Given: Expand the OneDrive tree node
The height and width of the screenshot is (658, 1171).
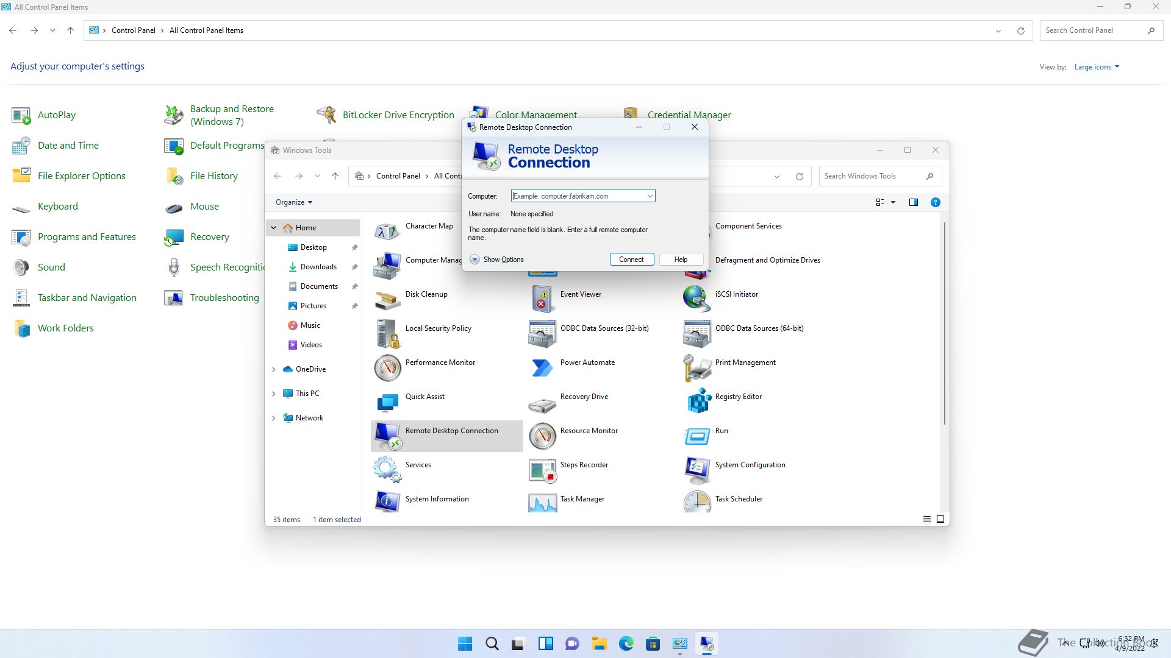Looking at the screenshot, I should [274, 369].
